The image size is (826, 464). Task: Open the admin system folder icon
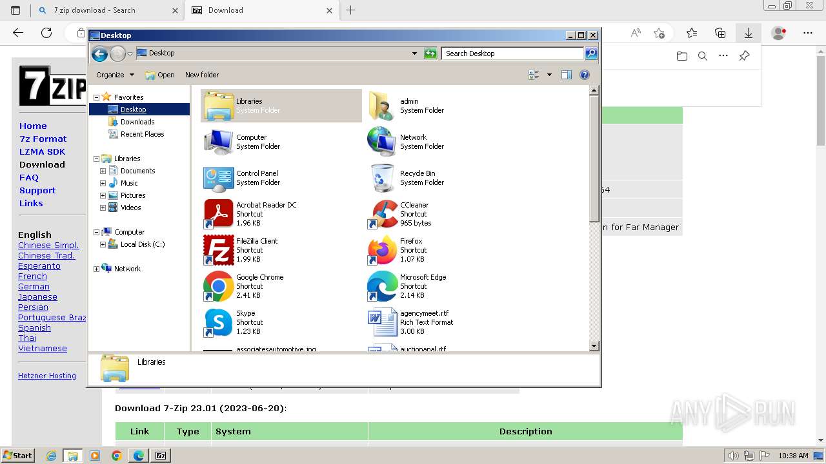382,106
